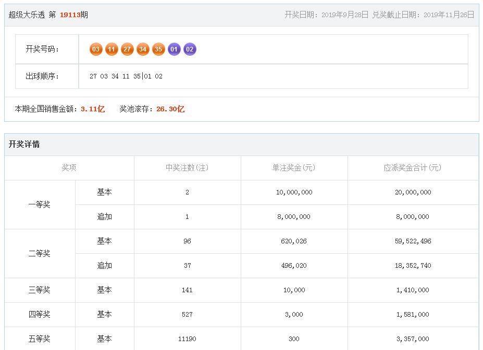Click the winner count 2 for 一等奖 基本

coord(187,192)
